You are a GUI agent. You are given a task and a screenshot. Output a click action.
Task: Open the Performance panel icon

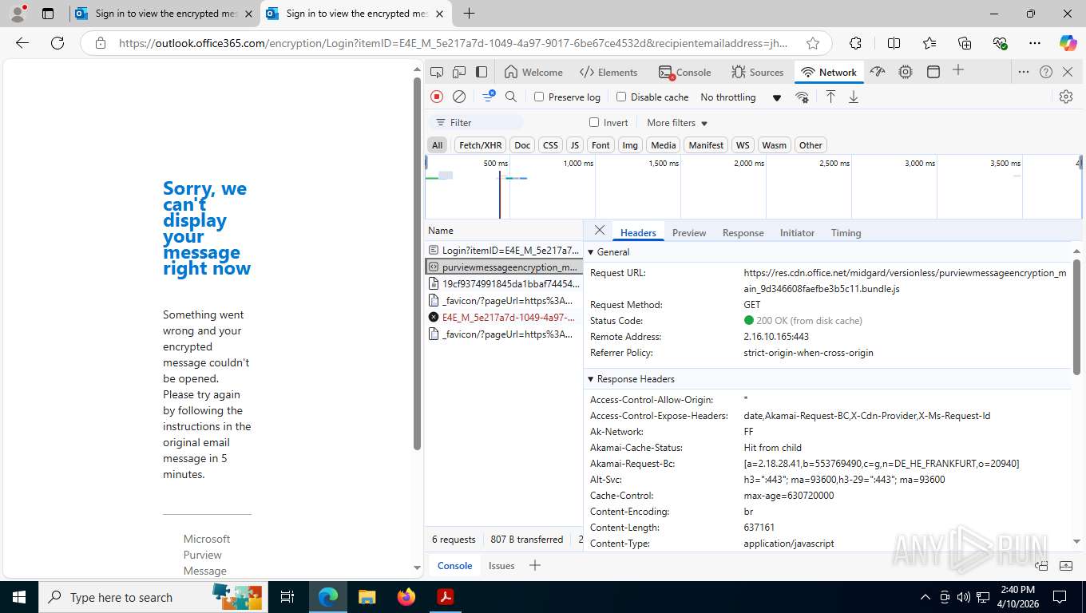[x=878, y=72]
